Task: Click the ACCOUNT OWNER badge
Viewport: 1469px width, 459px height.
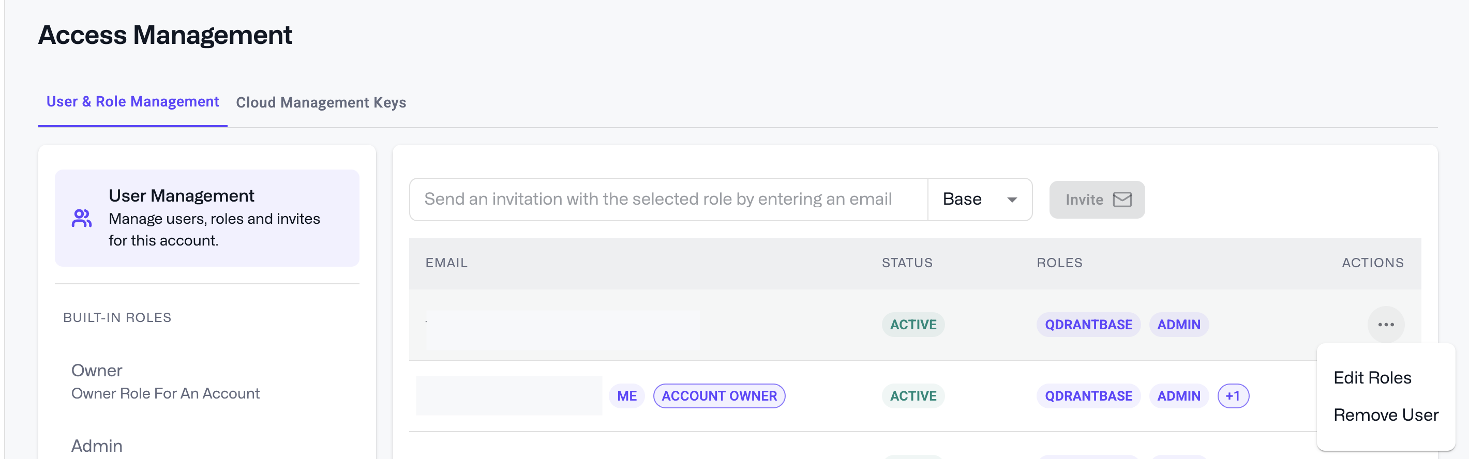Action: click(718, 396)
